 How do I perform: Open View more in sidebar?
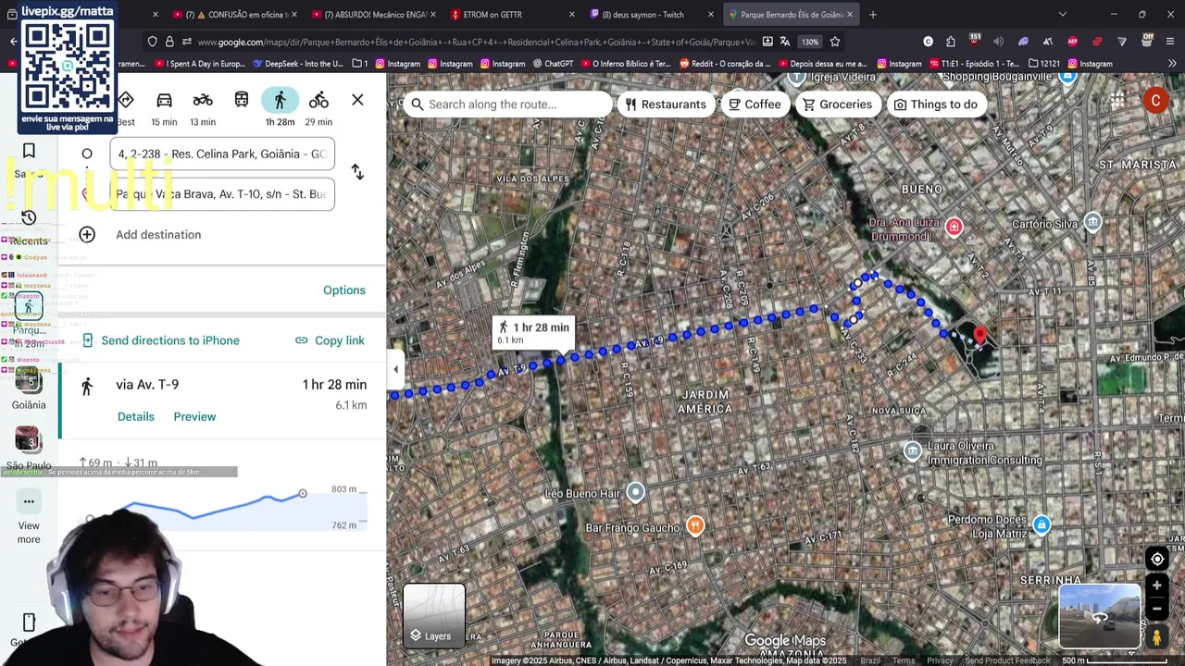pyautogui.click(x=29, y=516)
